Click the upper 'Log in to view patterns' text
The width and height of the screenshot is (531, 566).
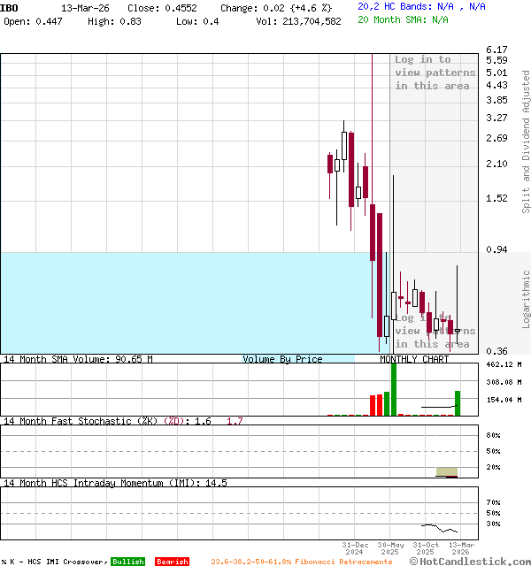point(434,73)
